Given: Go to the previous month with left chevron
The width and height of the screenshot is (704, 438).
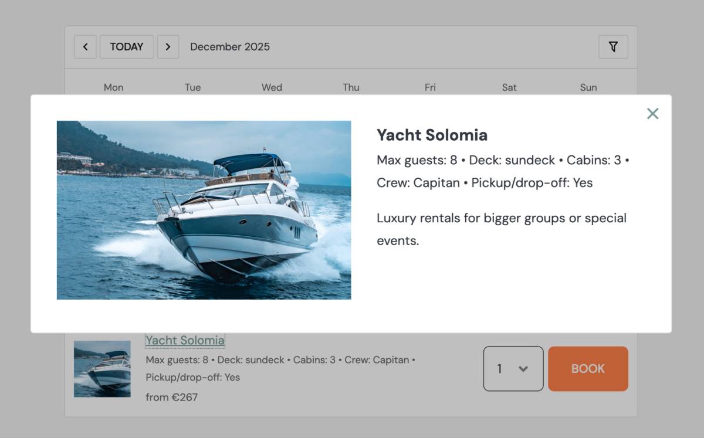Looking at the screenshot, I should coord(85,47).
